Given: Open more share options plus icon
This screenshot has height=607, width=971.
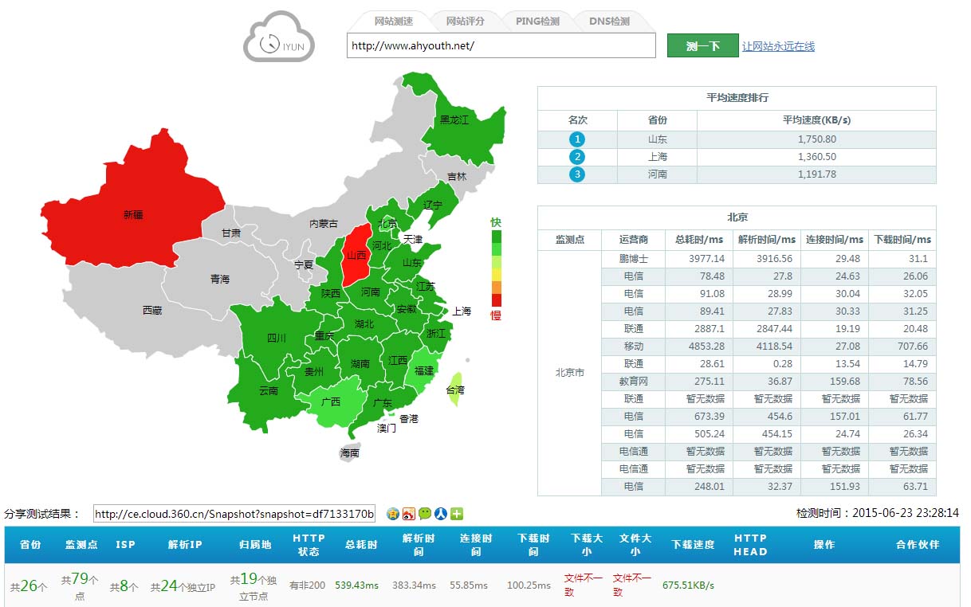Looking at the screenshot, I should pyautogui.click(x=457, y=514).
